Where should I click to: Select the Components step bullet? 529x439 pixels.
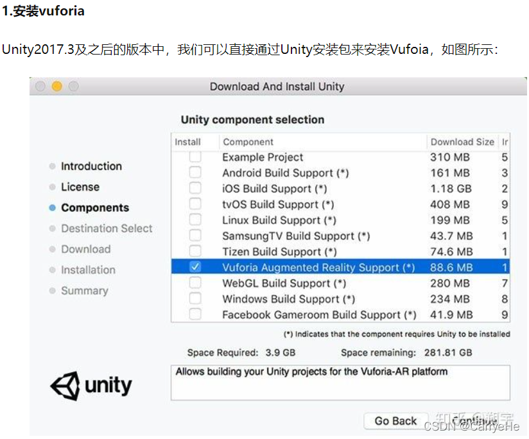(x=52, y=208)
